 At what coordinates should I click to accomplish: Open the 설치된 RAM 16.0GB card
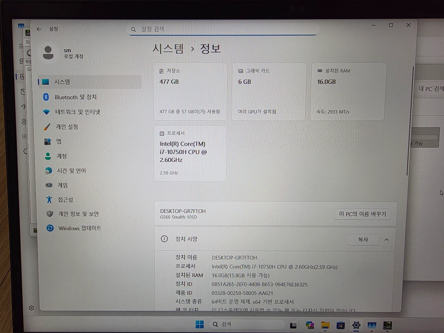click(348, 92)
